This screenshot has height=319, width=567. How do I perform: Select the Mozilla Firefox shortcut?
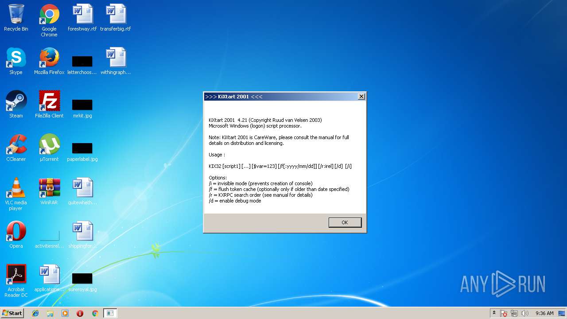coord(49,61)
